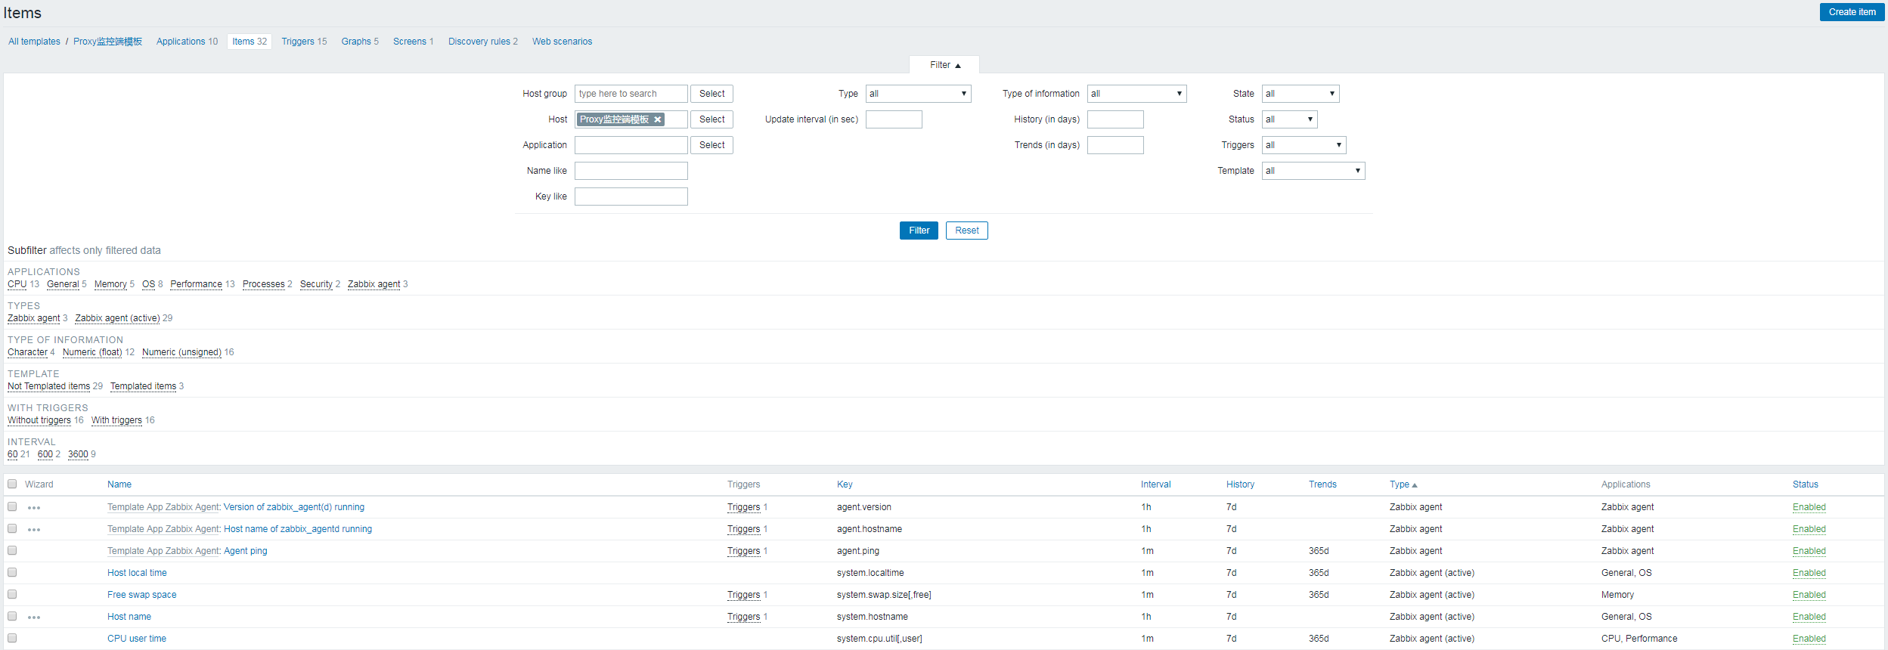Open the Graphs 5 tab

(x=360, y=42)
